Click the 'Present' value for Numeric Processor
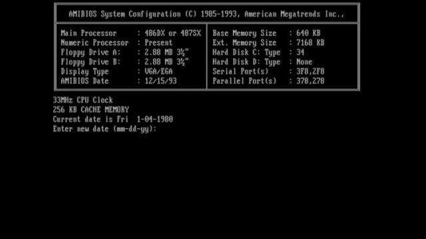Image resolution: width=426 pixels, height=239 pixels. 158,42
